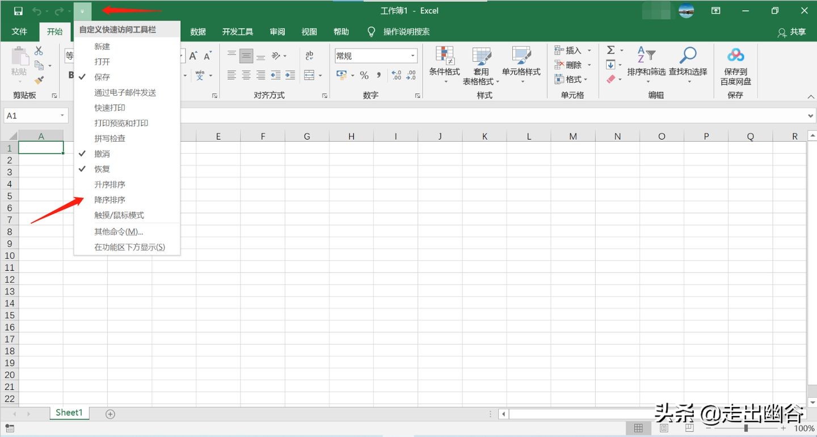Click the Align Left icon

(x=231, y=75)
